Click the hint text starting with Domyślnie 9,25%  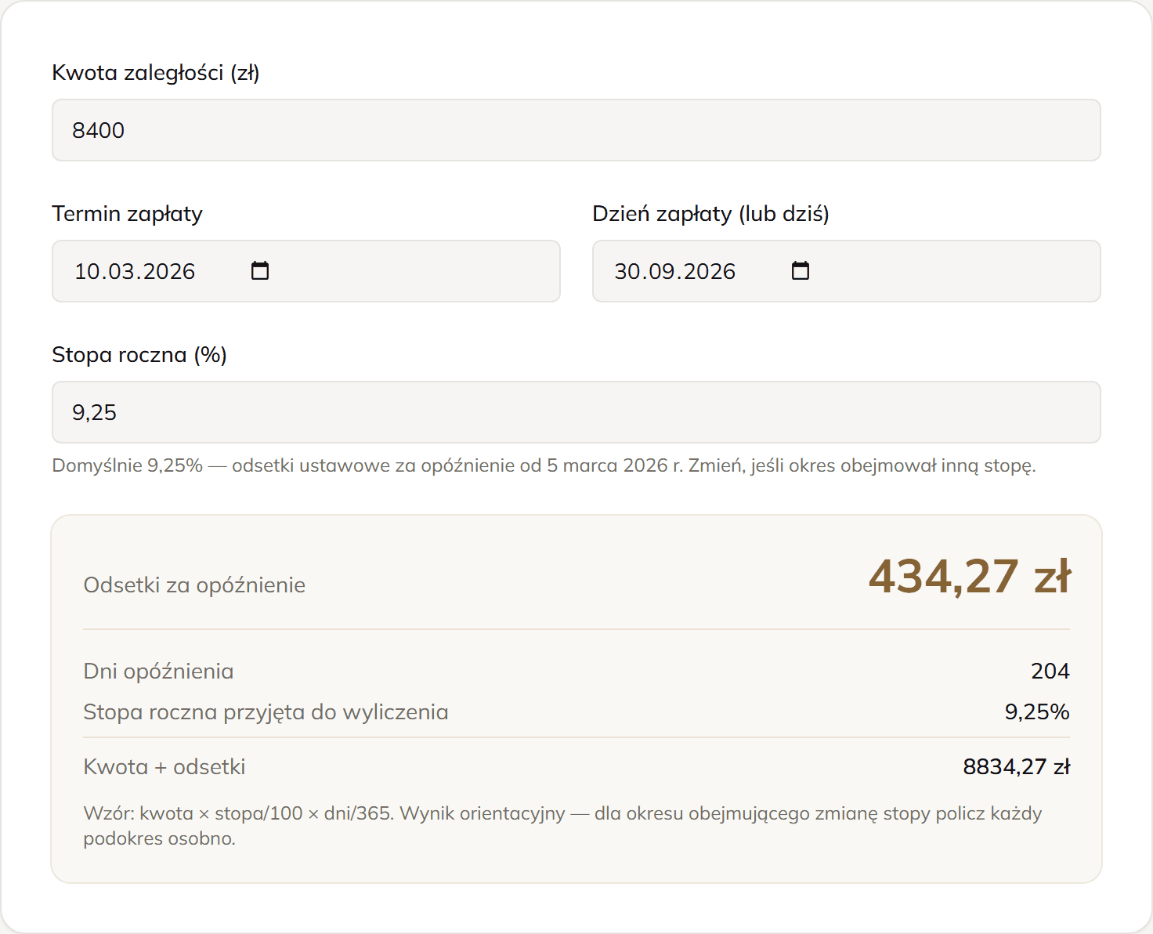(544, 465)
